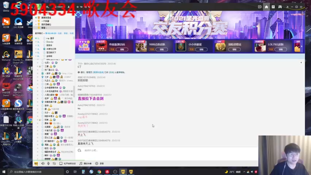Viewport: 311px width, 175px height.
Task: Collapse the tree node beside 三唐
Action: tap(40, 66)
